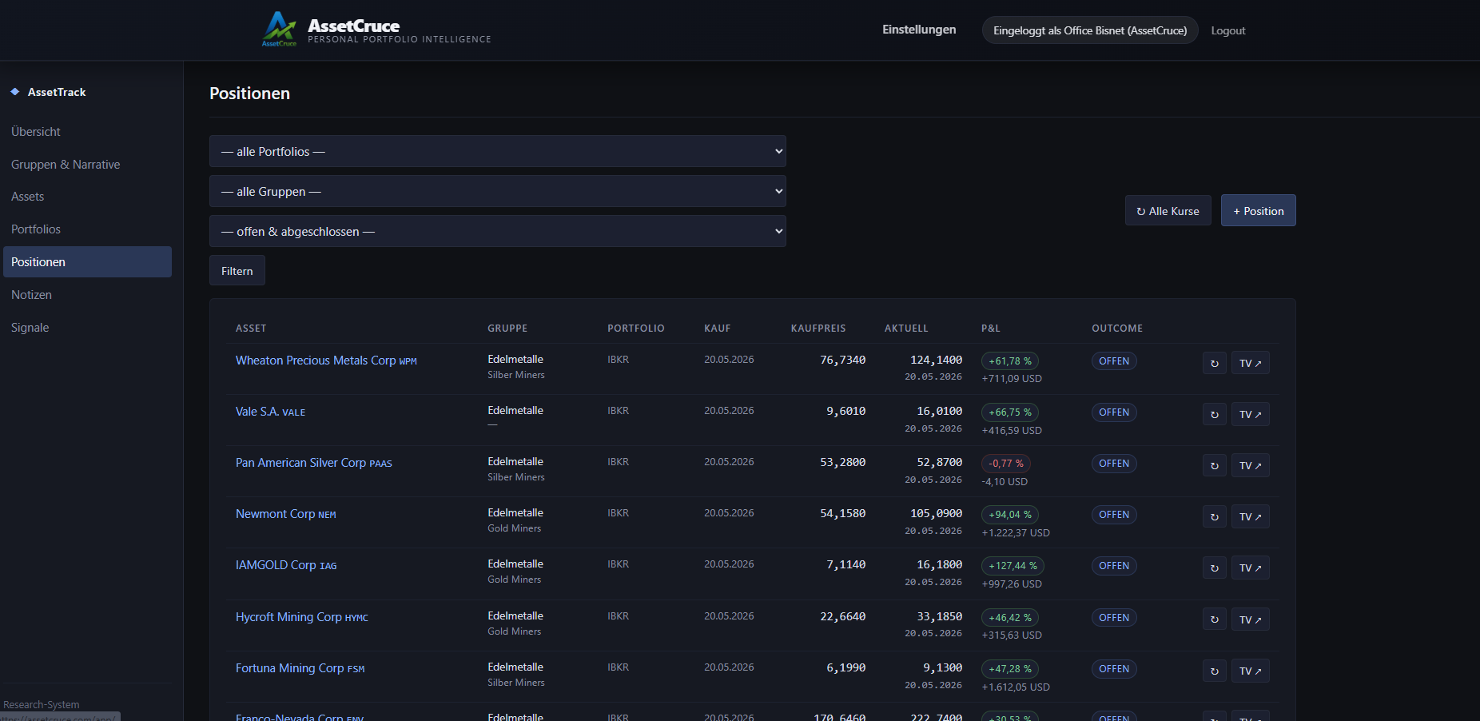Click 'Eingeloggt als Office Bisnet' badge
1480x721 pixels.
coord(1090,30)
